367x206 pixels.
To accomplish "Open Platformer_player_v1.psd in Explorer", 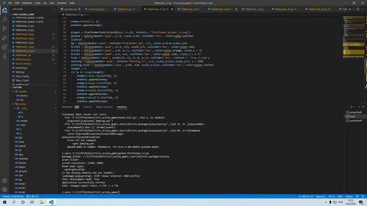I will pos(29,22).
